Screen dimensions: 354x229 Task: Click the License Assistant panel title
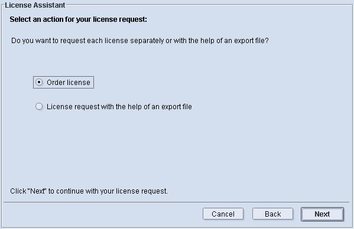click(x=35, y=5)
